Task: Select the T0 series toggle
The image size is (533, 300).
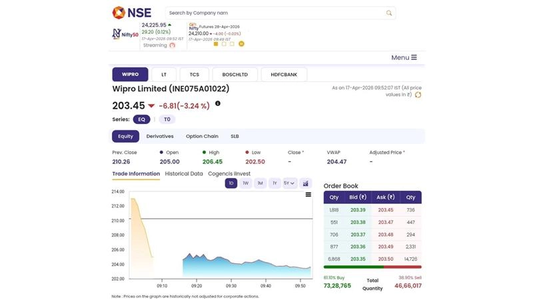Action: tap(167, 119)
